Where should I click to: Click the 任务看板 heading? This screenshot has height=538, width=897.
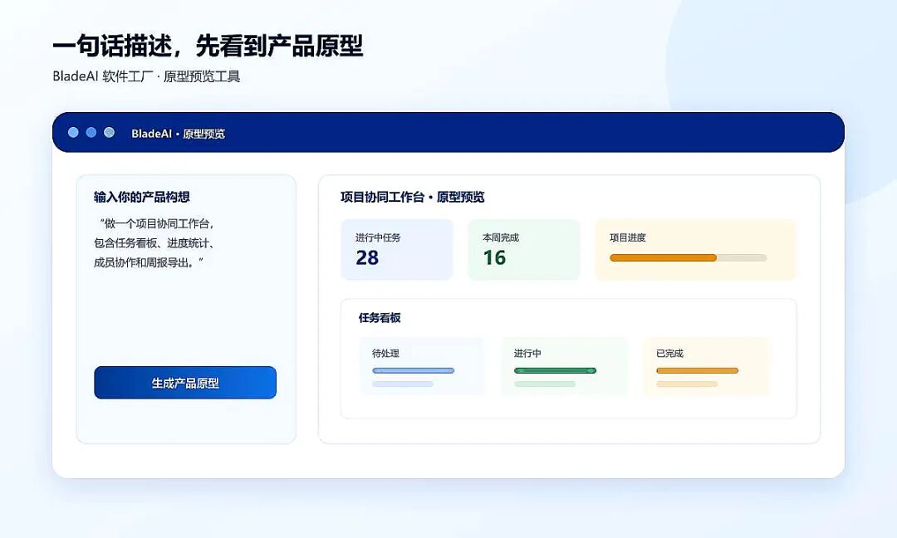pyautogui.click(x=380, y=318)
